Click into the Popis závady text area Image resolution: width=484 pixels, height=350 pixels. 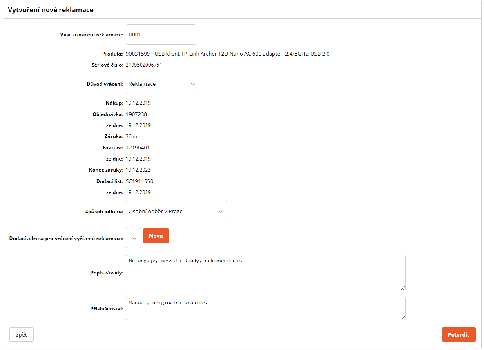click(x=265, y=272)
